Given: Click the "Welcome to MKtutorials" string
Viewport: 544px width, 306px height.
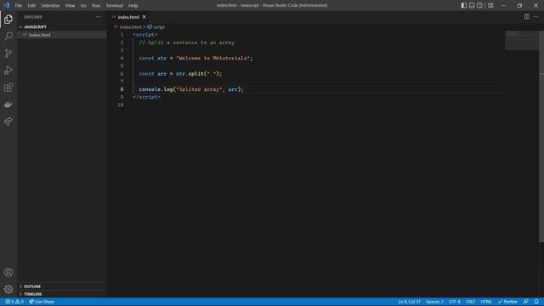Looking at the screenshot, I should 213,59.
